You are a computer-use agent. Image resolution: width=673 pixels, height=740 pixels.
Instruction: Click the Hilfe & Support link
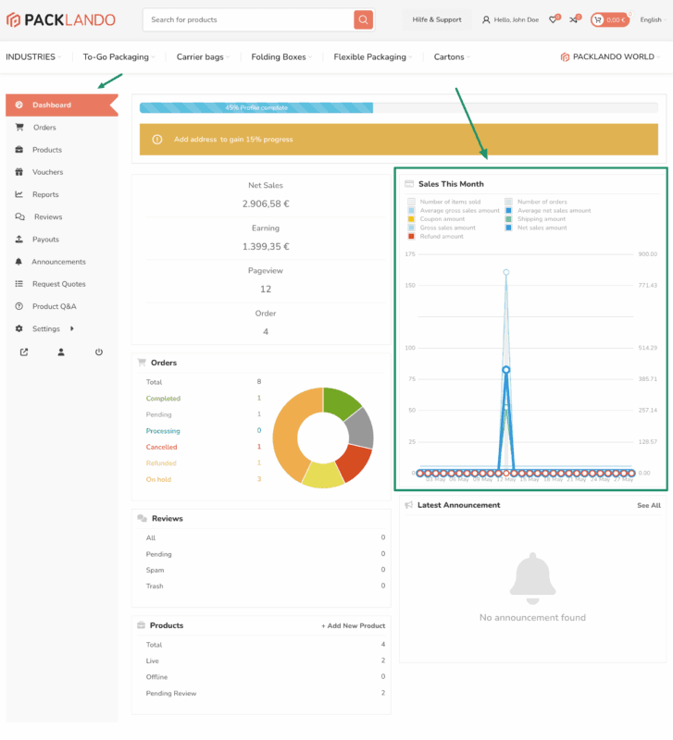[x=436, y=19]
